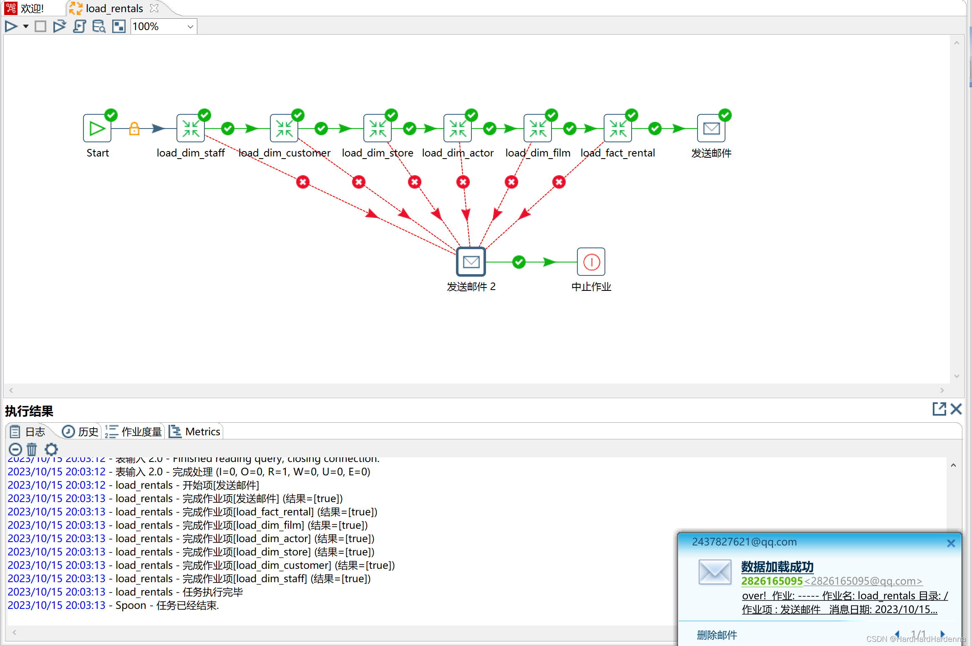The image size is (972, 646).
Task: Click success hop between load_dim_actor and load_dim_film
Action: pyautogui.click(x=490, y=129)
